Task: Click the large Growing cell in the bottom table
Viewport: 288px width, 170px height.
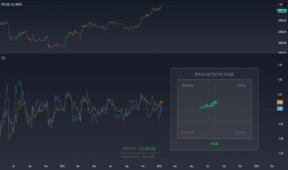Action: tap(148, 149)
